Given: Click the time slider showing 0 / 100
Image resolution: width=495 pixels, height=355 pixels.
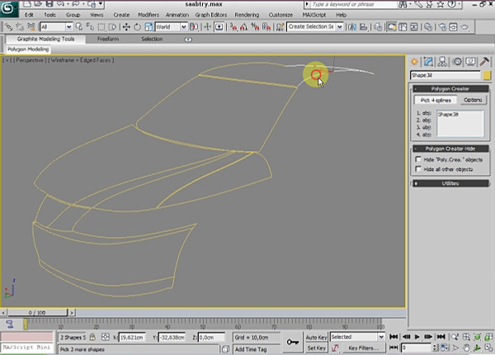Looking at the screenshot, I should [37, 313].
